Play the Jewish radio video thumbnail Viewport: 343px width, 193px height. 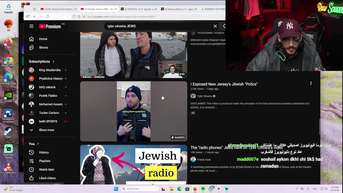click(x=134, y=165)
